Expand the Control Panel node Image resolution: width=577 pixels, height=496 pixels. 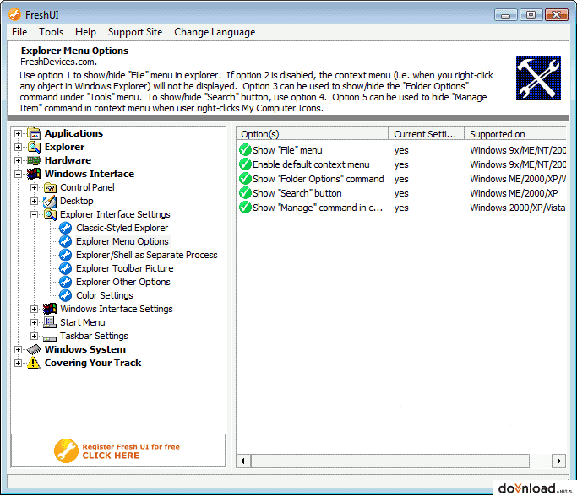35,188
